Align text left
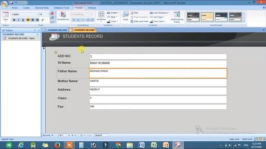 pyautogui.click(x=28, y=20)
